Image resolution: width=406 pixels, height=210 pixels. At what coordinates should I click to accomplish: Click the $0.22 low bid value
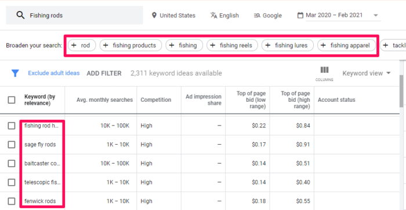click(x=259, y=126)
